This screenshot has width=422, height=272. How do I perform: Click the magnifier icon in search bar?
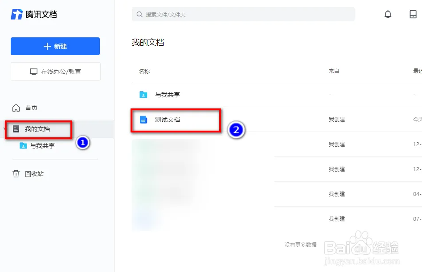140,15
